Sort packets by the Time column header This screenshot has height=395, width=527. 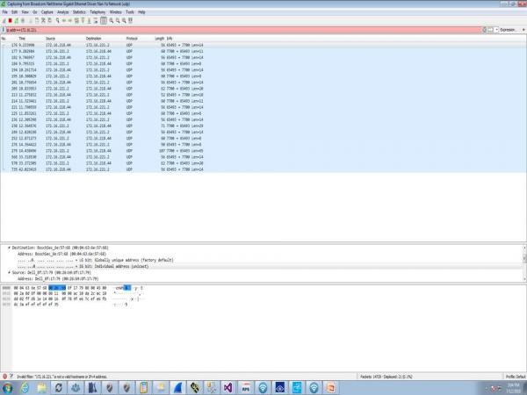click(x=22, y=39)
